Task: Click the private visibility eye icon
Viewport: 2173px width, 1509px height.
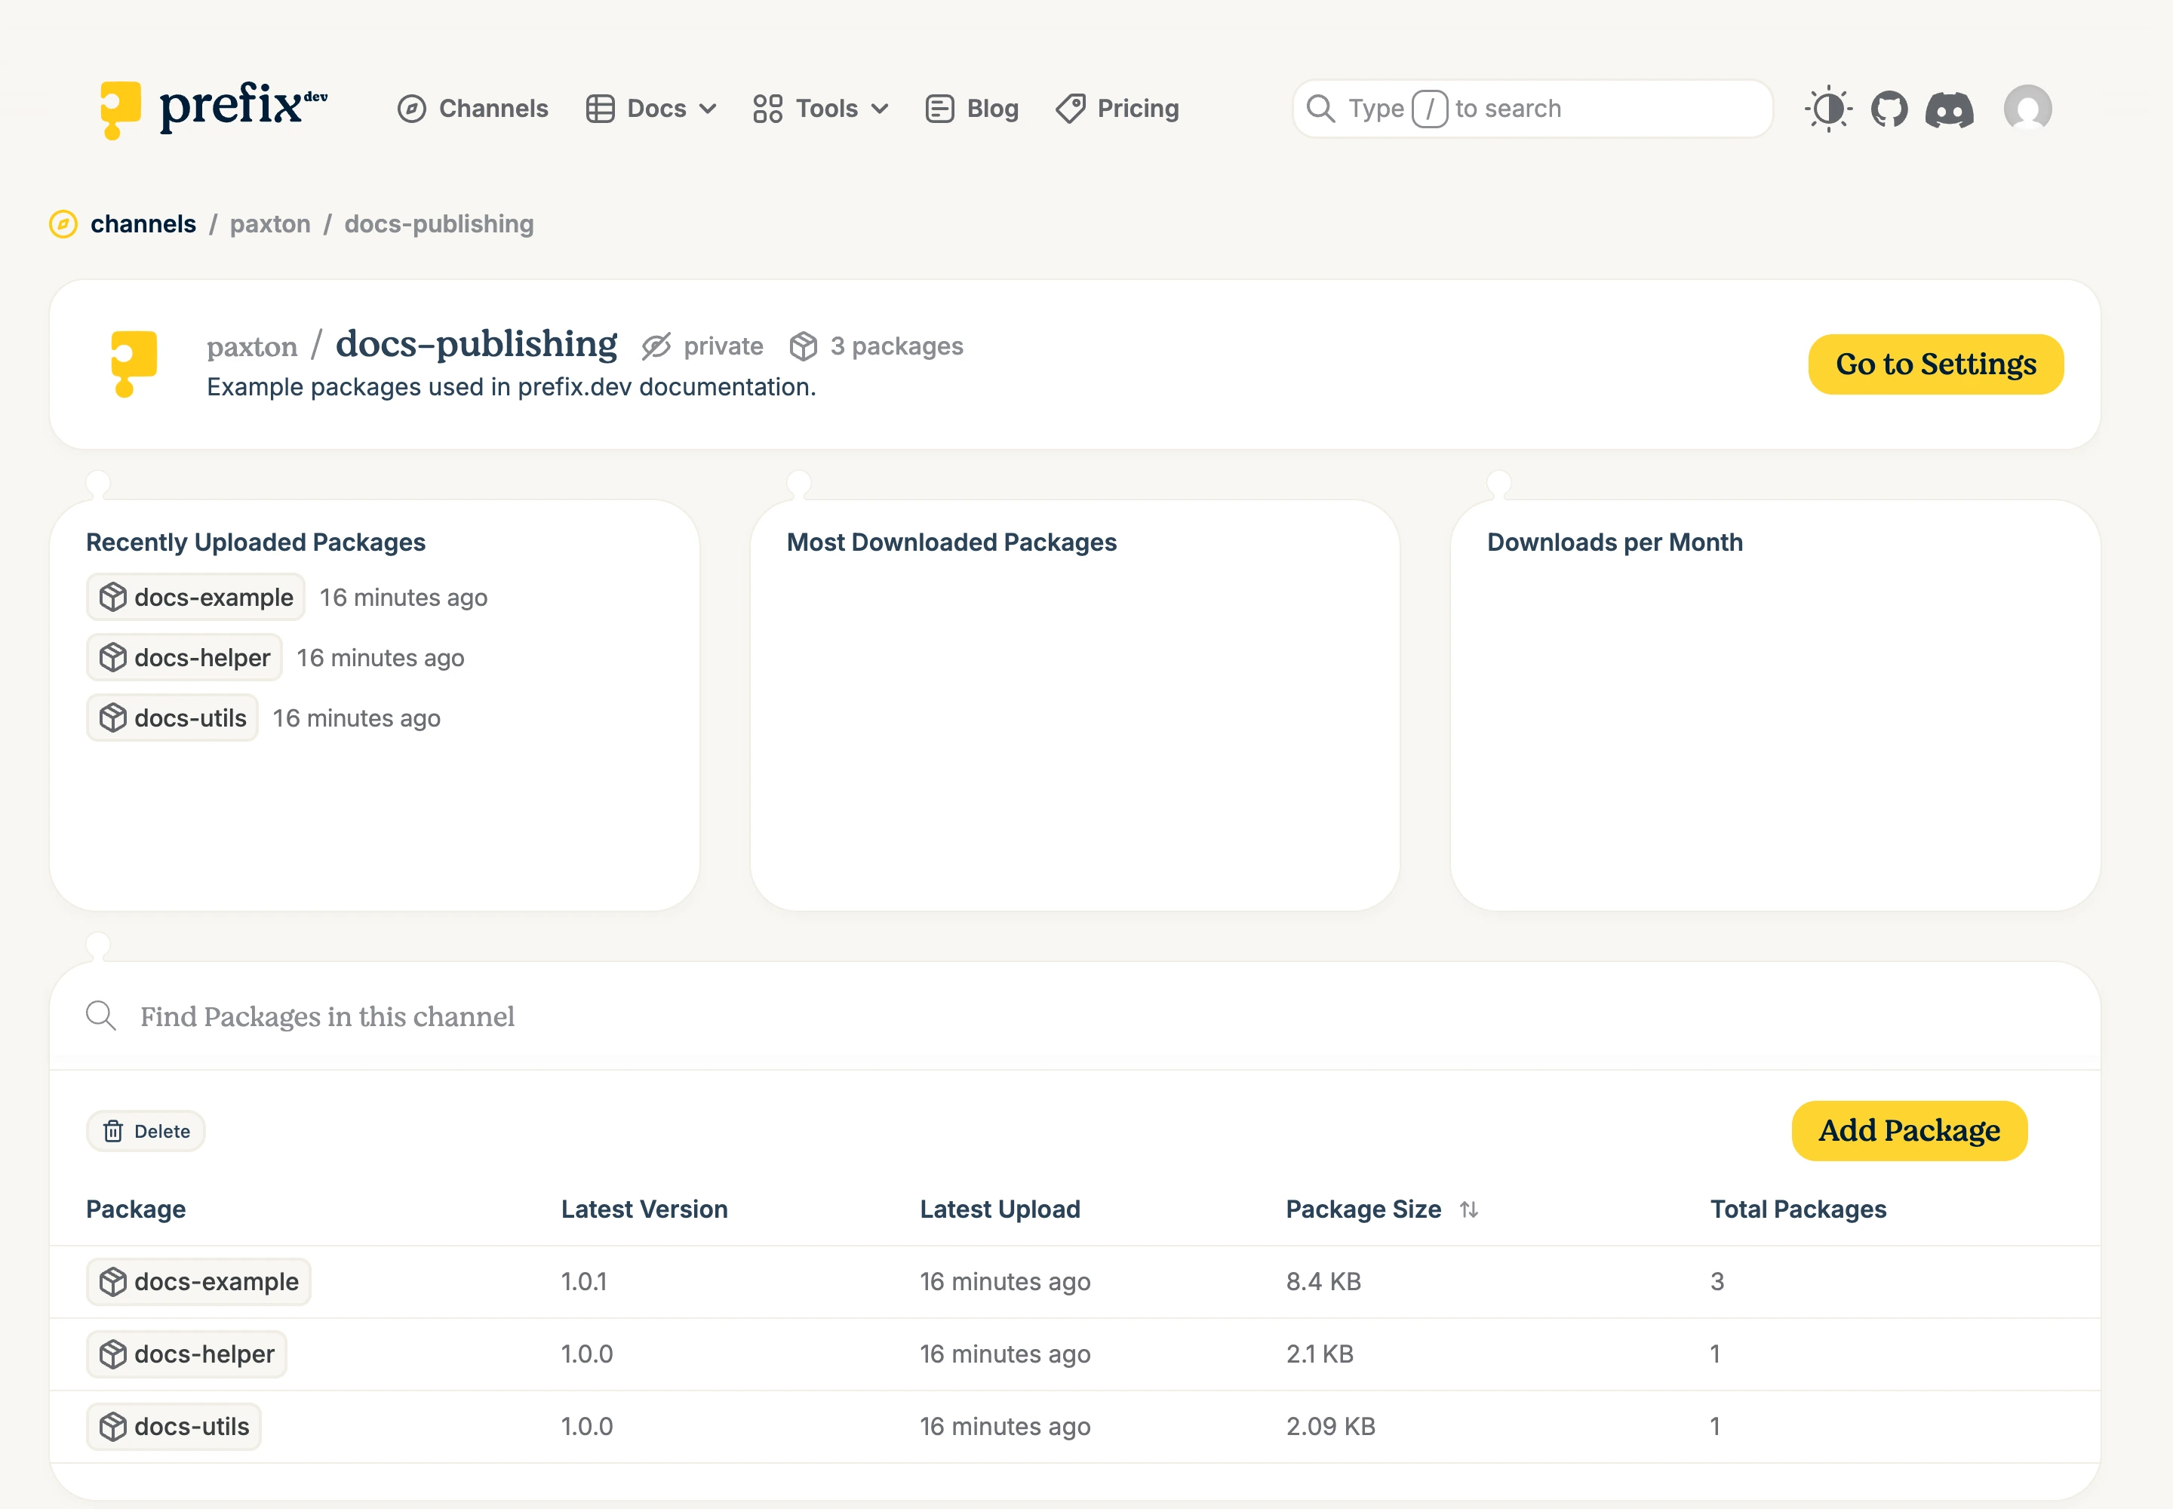Action: click(x=656, y=347)
